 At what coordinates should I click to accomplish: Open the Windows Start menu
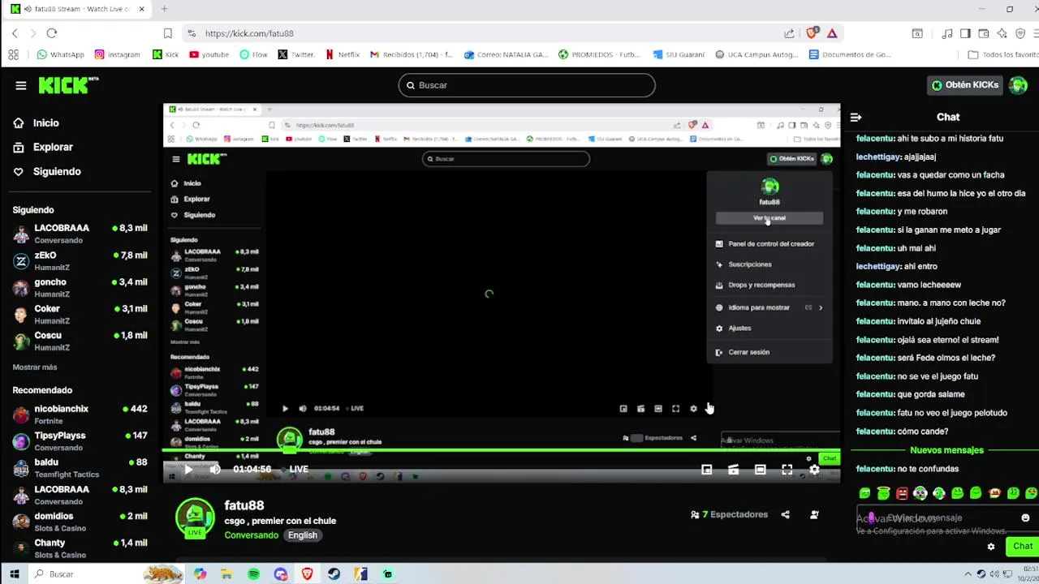point(15,574)
